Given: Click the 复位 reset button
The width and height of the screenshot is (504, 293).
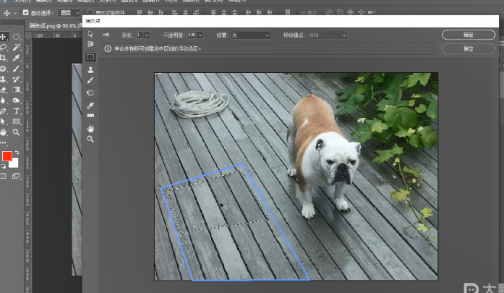Looking at the screenshot, I should tap(469, 48).
